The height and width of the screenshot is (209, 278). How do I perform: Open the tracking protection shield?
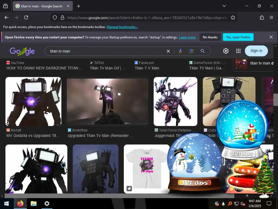55,18
